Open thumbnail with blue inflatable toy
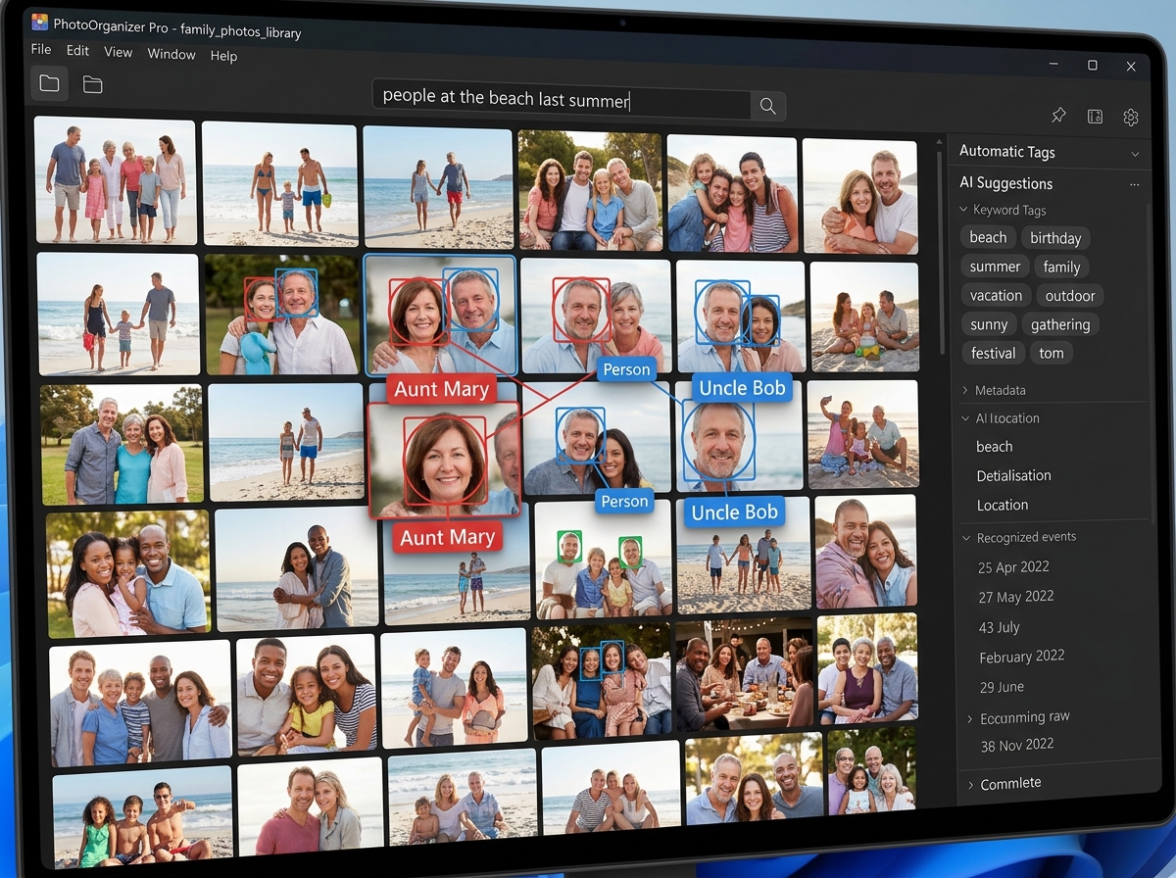1176x878 pixels. pyautogui.click(x=282, y=315)
